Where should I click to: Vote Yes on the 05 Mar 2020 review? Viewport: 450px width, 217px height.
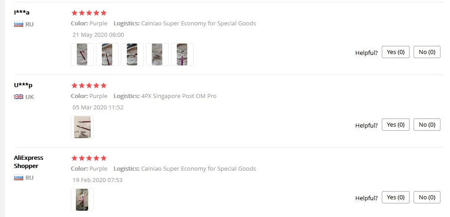click(x=395, y=125)
